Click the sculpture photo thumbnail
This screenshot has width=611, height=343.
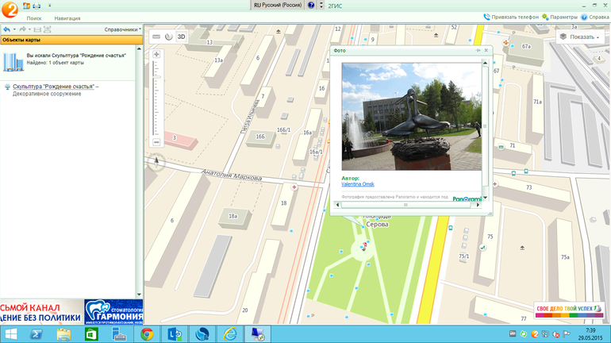[x=411, y=117]
